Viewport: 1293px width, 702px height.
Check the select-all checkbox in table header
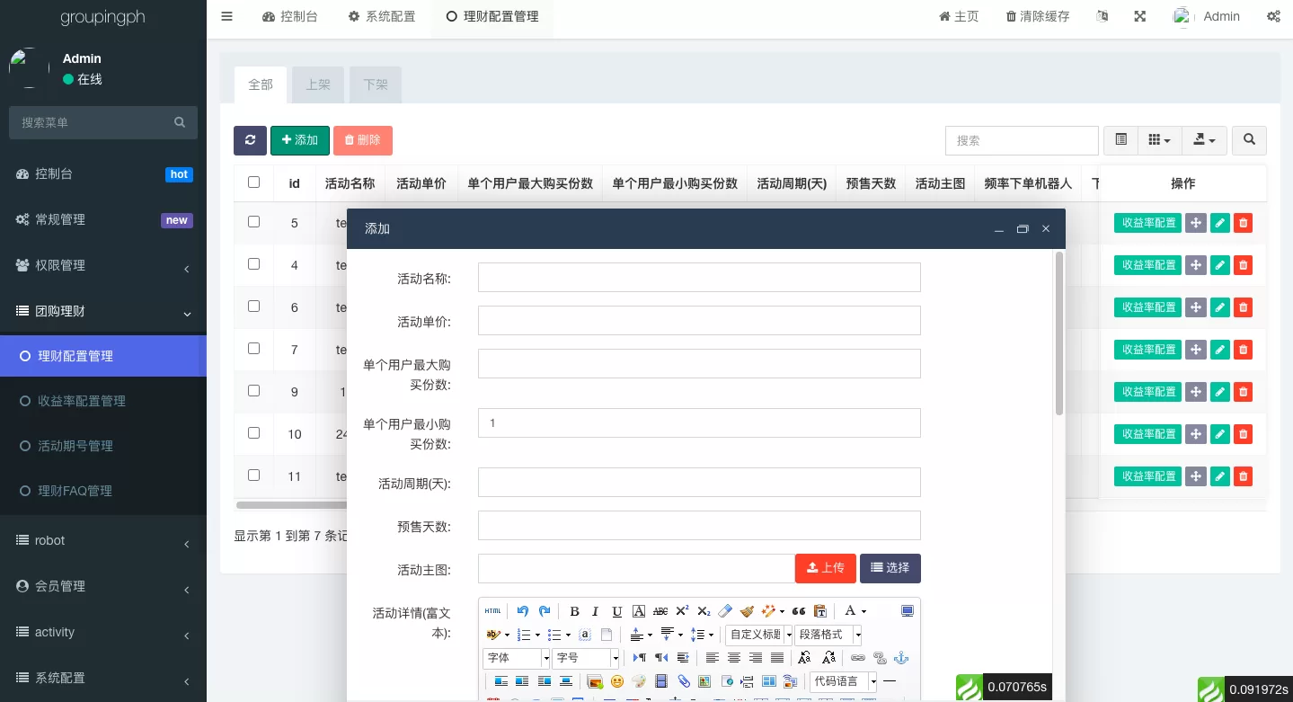pyautogui.click(x=253, y=182)
